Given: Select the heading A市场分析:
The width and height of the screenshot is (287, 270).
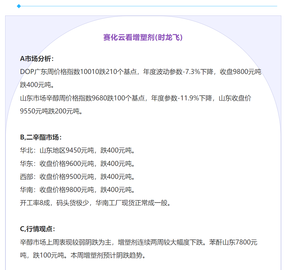Looking at the screenshot, I should pyautogui.click(x=37, y=59).
